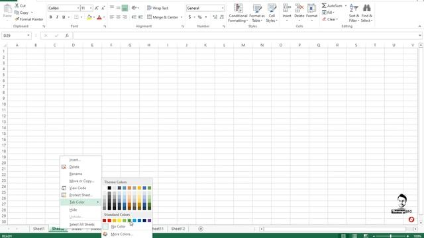The height and width of the screenshot is (238, 424).
Task: Apply Percent Style format
Action: [200, 17]
